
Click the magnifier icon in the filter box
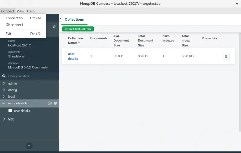tap(4, 76)
